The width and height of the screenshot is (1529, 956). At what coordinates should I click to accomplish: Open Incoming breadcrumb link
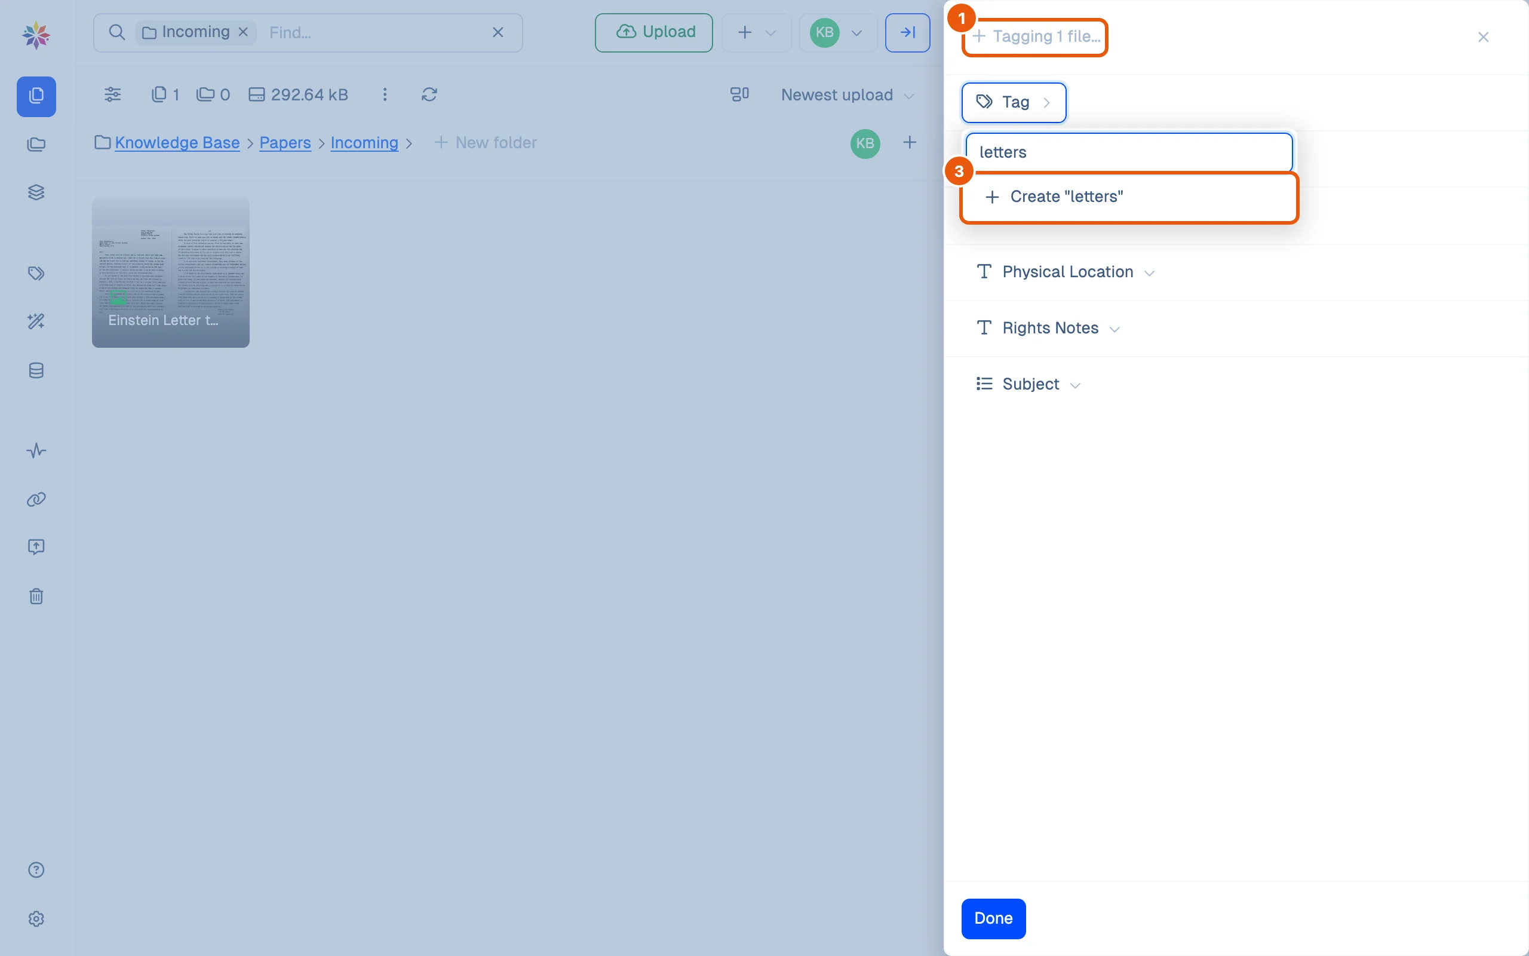tap(364, 143)
